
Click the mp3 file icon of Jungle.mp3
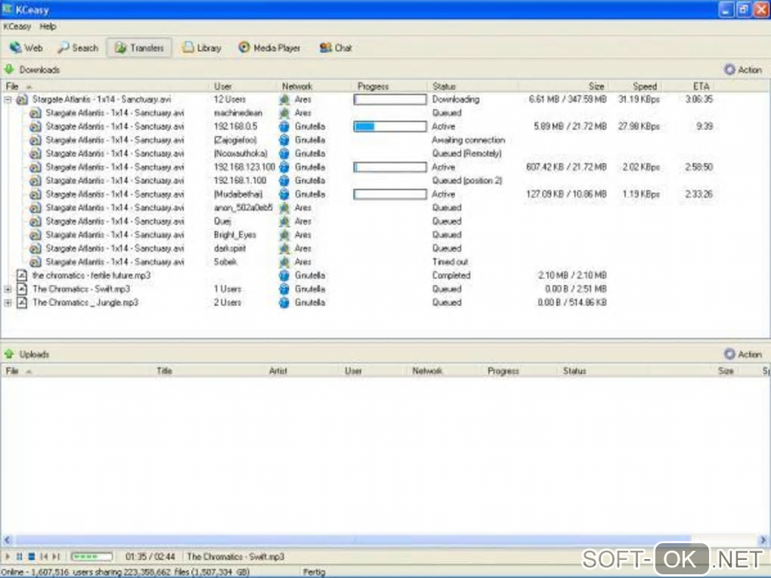pyautogui.click(x=22, y=303)
